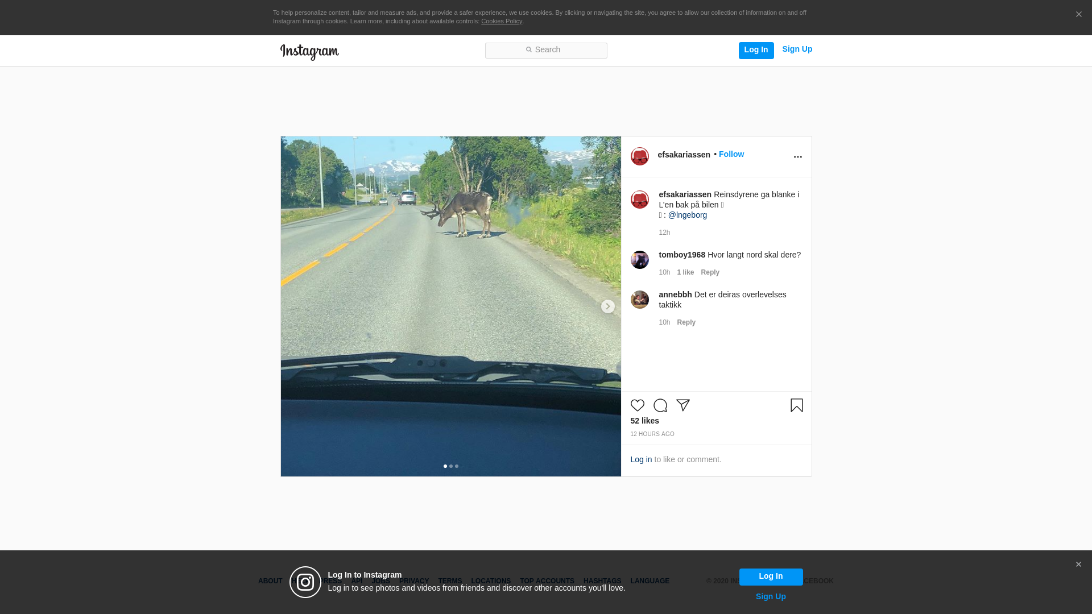Click the 10h timestamp on annebbh comment
Viewport: 1092px width, 614px height.
coord(664,322)
